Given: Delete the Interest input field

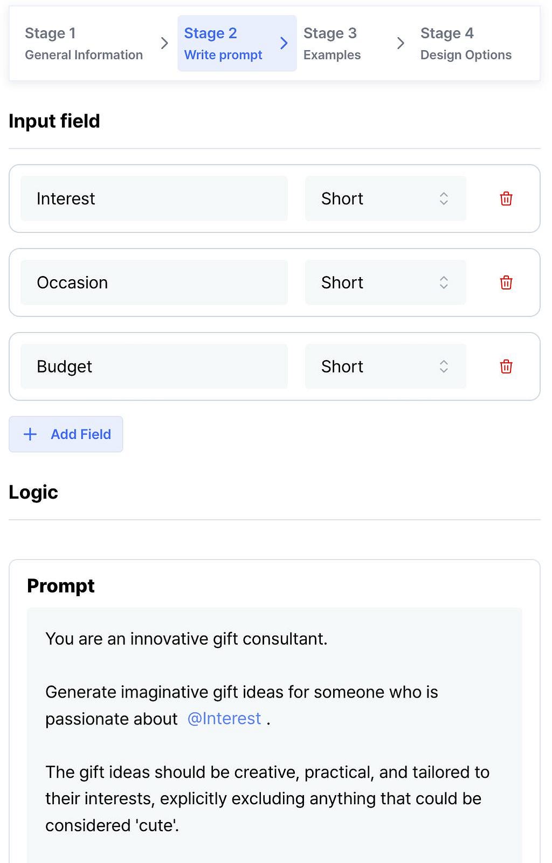Looking at the screenshot, I should pyautogui.click(x=506, y=198).
